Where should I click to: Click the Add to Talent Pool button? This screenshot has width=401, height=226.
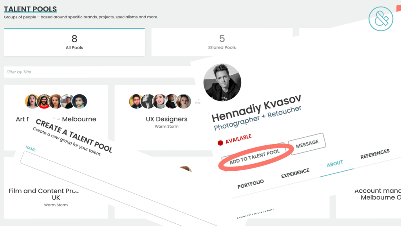(254, 157)
